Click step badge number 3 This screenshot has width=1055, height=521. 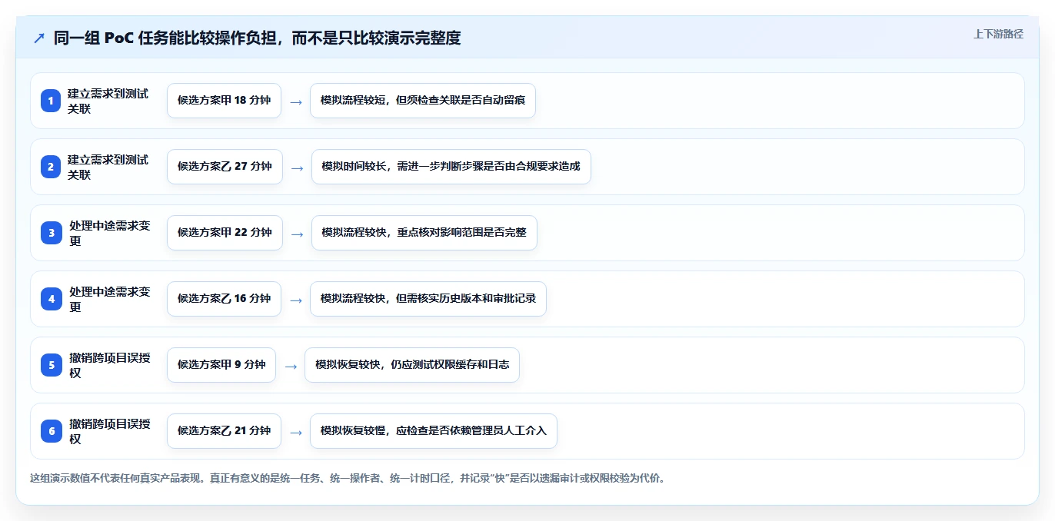[52, 233]
